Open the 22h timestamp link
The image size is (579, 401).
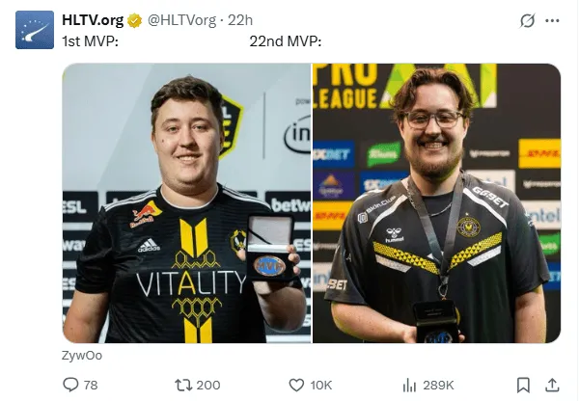point(240,20)
